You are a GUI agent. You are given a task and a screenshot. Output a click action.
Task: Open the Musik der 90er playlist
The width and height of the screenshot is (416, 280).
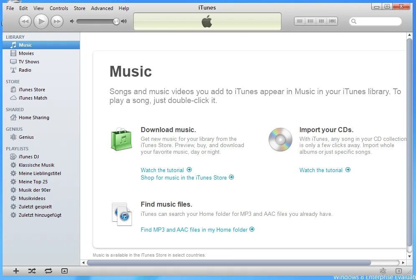(41, 190)
